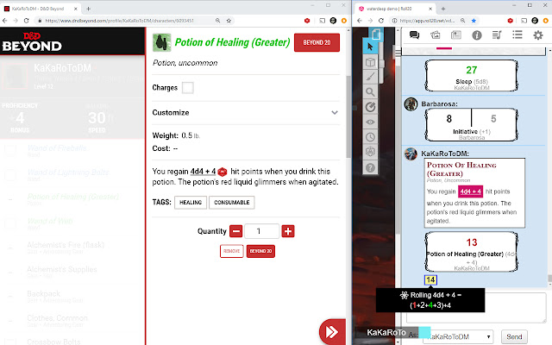Select the Roll20 Fog of War eye tool
This screenshot has height=345, width=552.
pos(370,122)
